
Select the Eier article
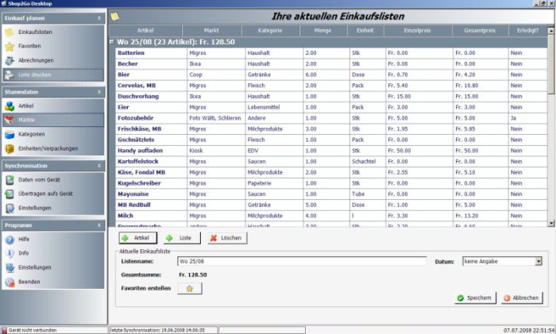[123, 107]
